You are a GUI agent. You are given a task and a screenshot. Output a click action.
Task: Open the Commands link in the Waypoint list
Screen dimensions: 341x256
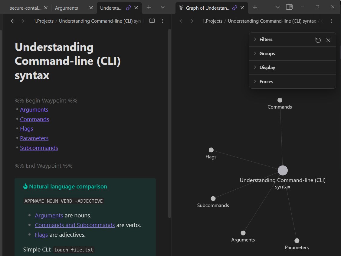point(34,119)
